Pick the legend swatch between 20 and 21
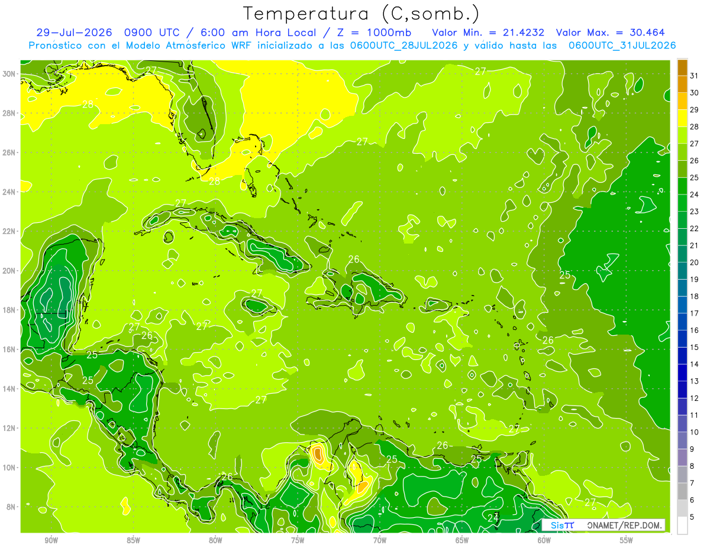710x548 pixels. coord(682,254)
